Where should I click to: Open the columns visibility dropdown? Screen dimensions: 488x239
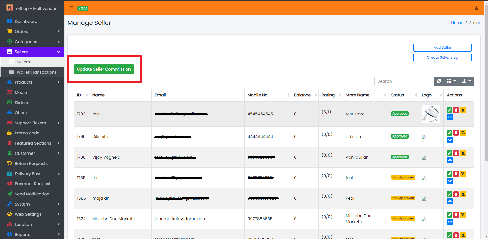451,81
